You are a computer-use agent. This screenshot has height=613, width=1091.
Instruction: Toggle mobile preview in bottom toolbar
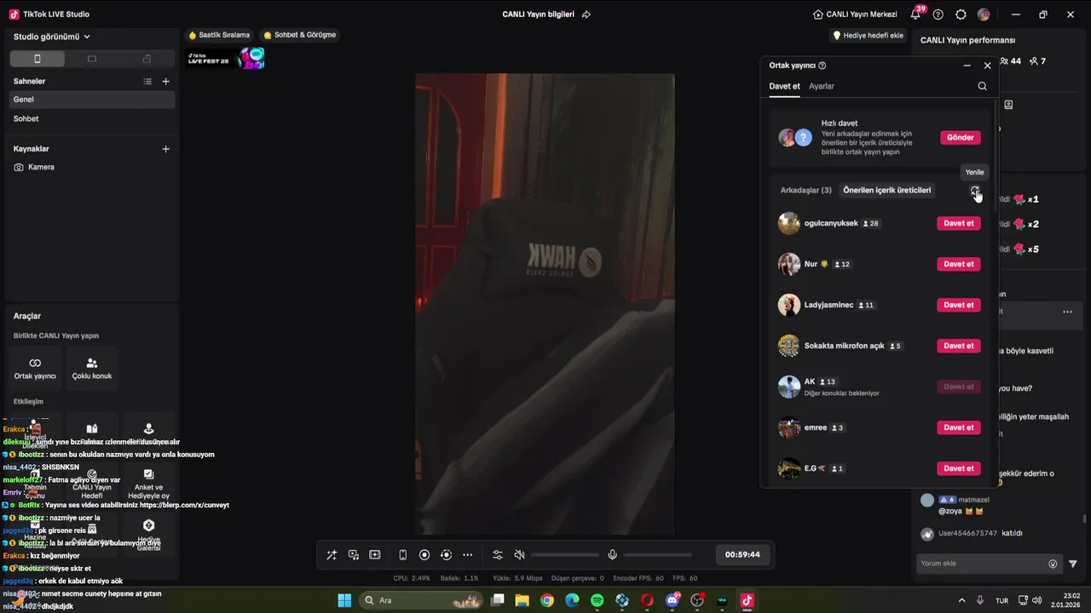point(403,555)
